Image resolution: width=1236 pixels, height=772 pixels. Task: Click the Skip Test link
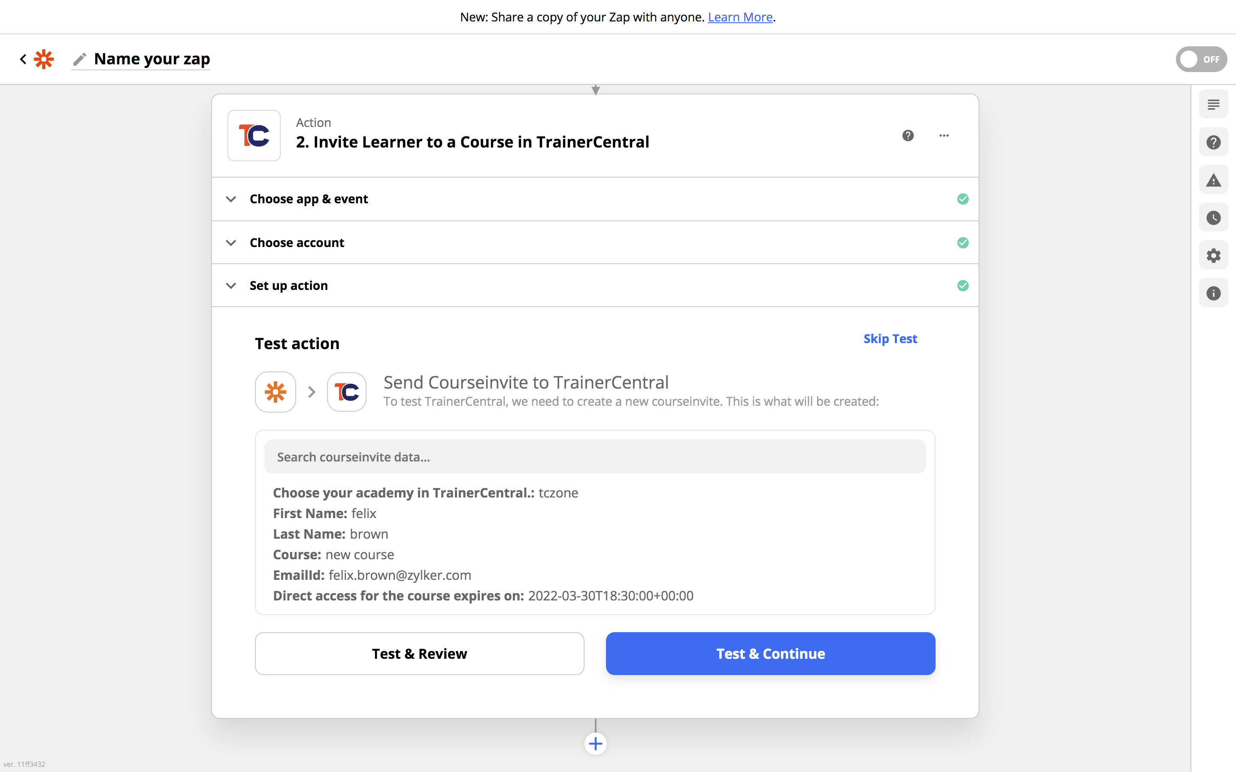(x=890, y=339)
